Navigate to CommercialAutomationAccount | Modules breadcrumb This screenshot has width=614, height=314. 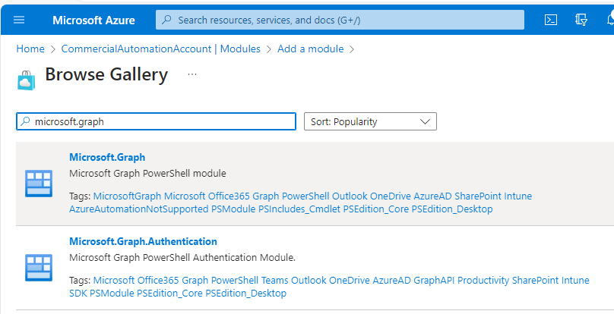click(160, 49)
